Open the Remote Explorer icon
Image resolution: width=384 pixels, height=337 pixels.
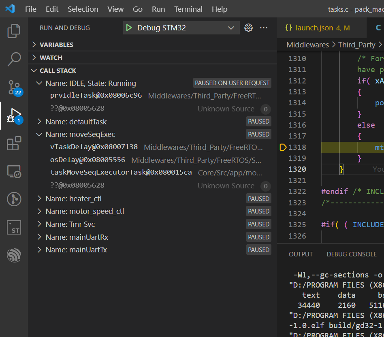(14, 171)
